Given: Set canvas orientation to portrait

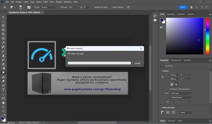Looking at the screenshot, I should point(172,84).
